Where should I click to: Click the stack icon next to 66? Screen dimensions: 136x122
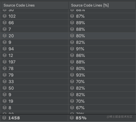[5, 23]
